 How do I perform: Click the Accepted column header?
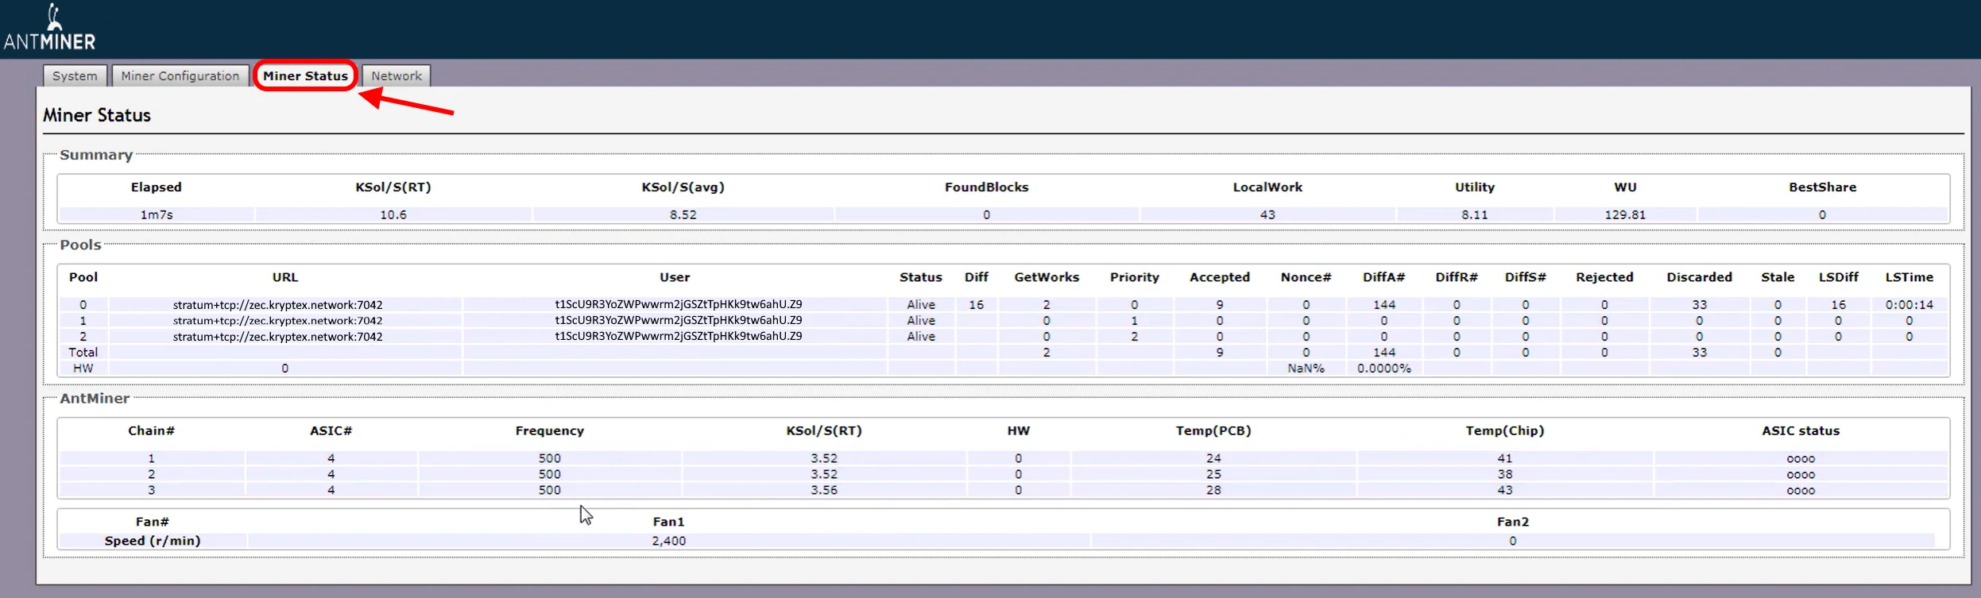click(x=1219, y=277)
